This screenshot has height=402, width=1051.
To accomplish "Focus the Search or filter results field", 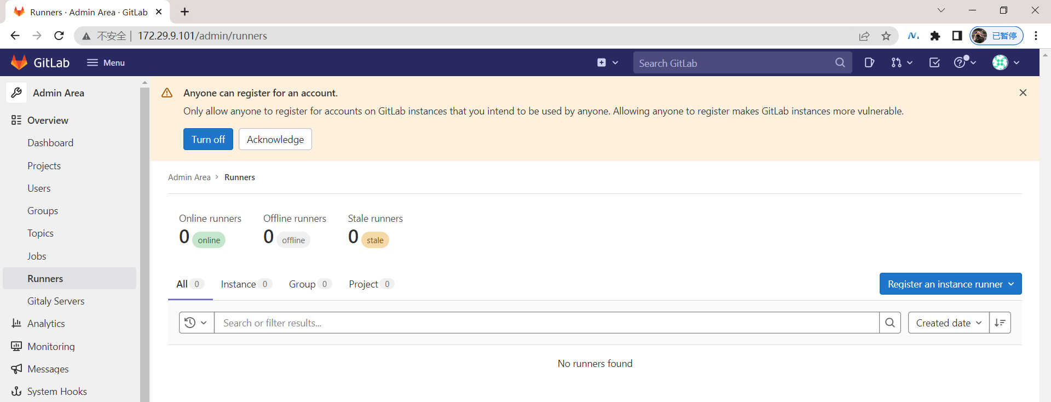I will tap(546, 323).
